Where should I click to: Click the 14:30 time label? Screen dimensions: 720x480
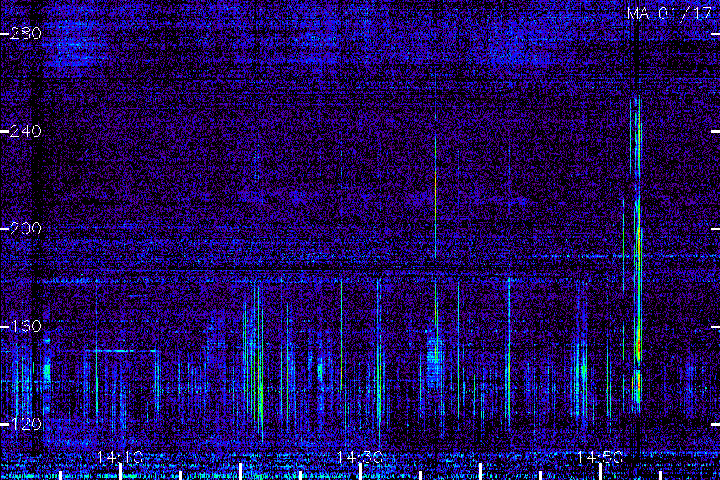click(x=360, y=458)
